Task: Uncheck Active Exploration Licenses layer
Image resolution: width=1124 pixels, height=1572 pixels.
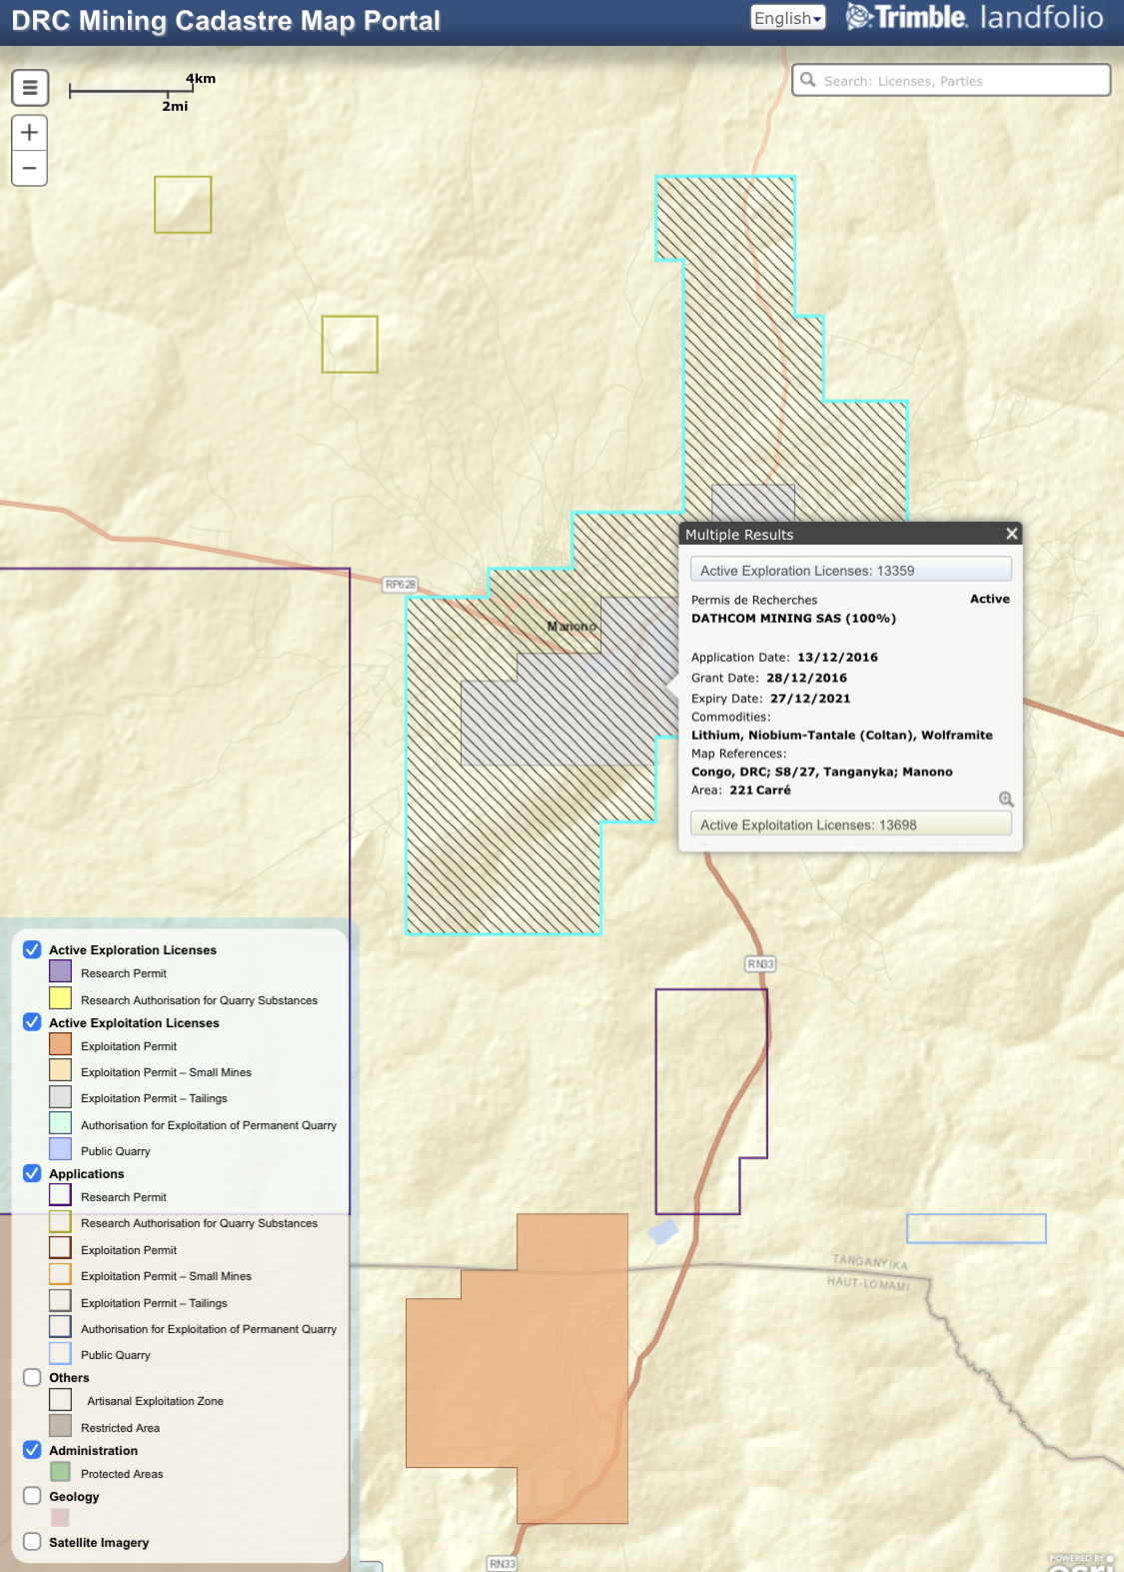Action: [32, 949]
